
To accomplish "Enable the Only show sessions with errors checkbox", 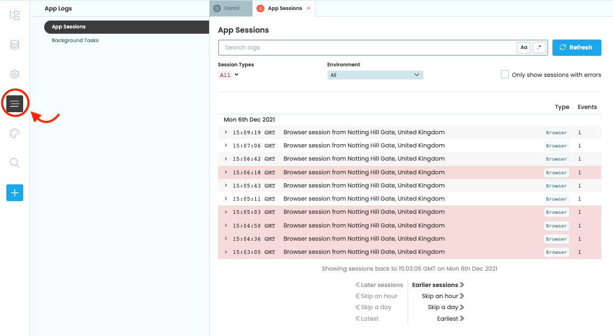I will point(505,74).
